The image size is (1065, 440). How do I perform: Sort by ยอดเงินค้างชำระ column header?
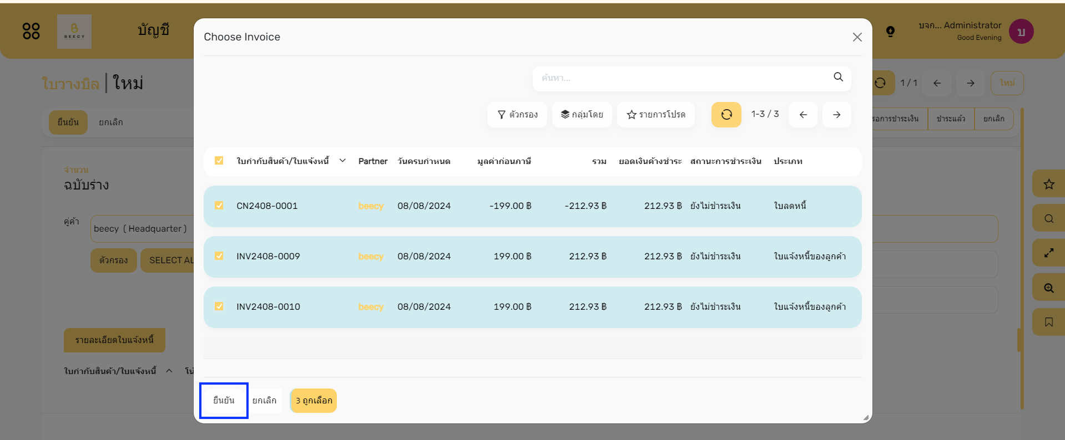[x=650, y=161]
